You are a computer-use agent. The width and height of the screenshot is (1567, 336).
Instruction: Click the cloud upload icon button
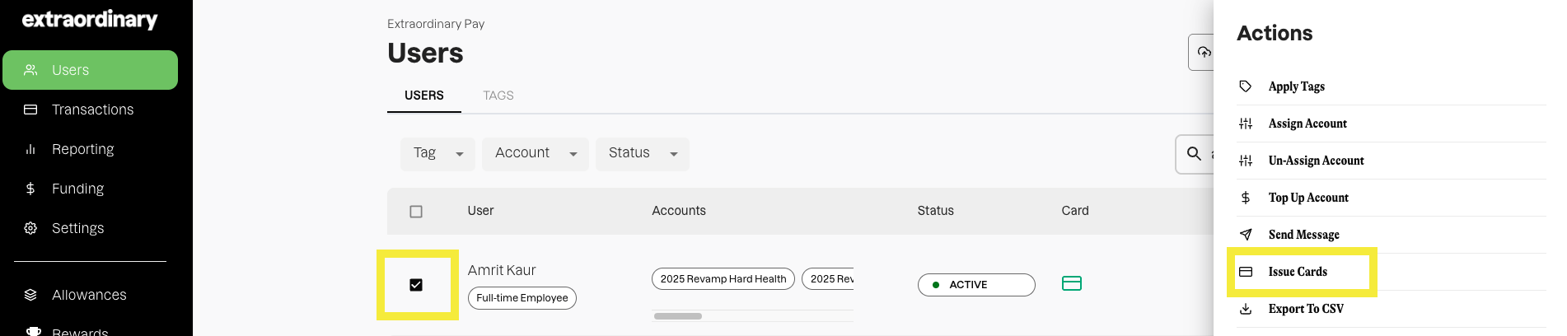[1204, 53]
